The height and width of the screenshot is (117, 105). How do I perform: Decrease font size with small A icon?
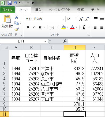87,19
